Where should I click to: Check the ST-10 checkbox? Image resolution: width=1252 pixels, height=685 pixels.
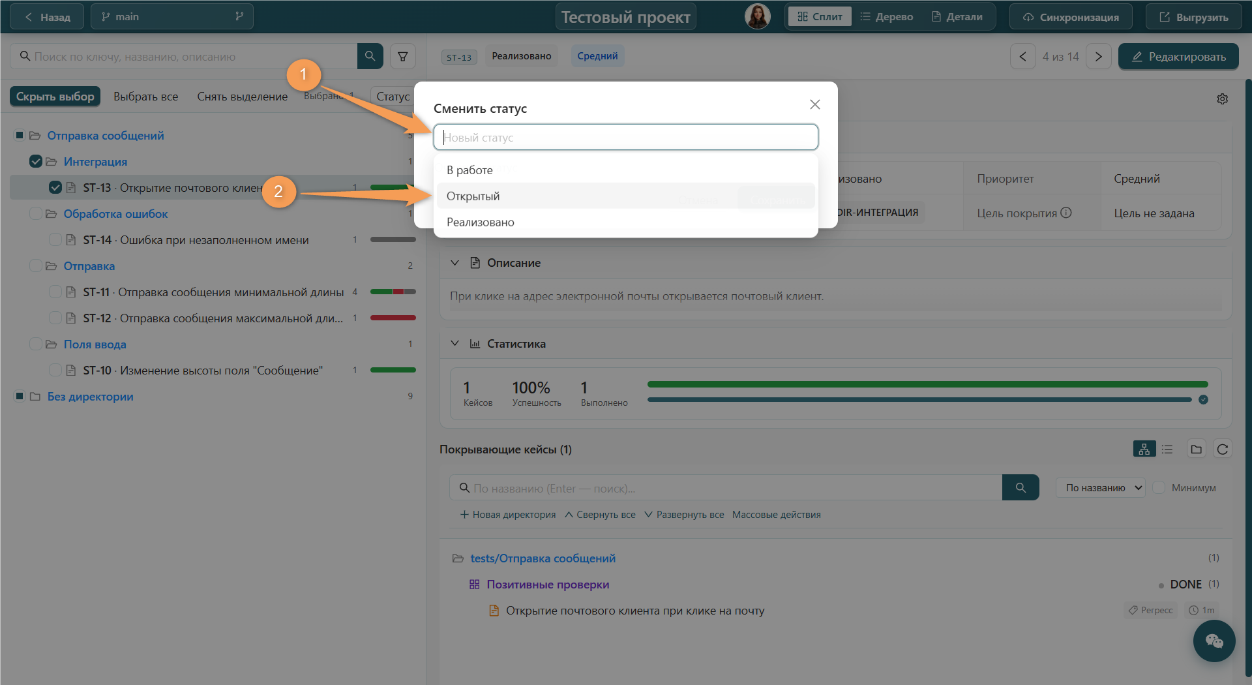(x=55, y=371)
